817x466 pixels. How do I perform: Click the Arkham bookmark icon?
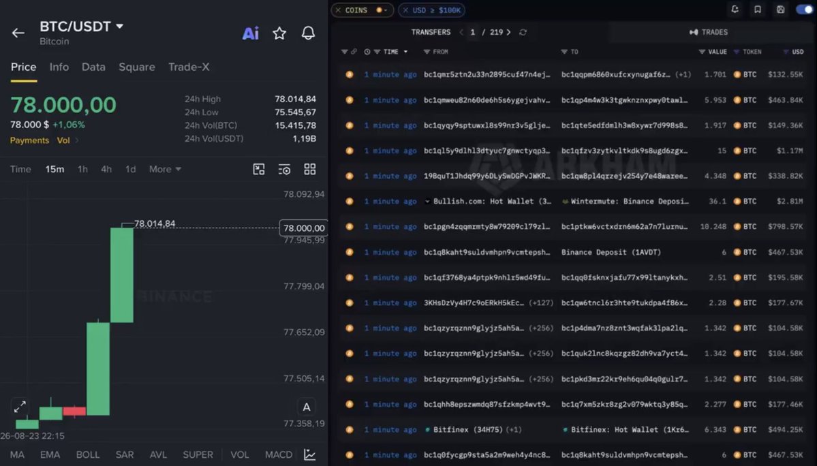(x=758, y=10)
